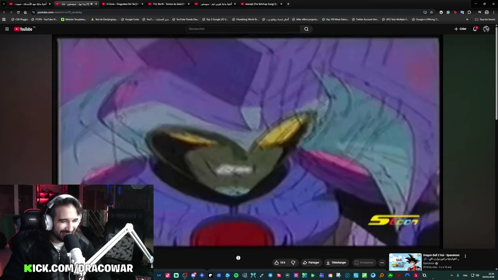Click the search magnifier button
The height and width of the screenshot is (280, 498).
(306, 29)
